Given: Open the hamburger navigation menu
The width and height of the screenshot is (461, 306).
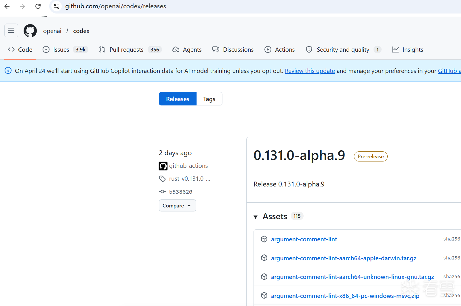Looking at the screenshot, I should click(11, 30).
